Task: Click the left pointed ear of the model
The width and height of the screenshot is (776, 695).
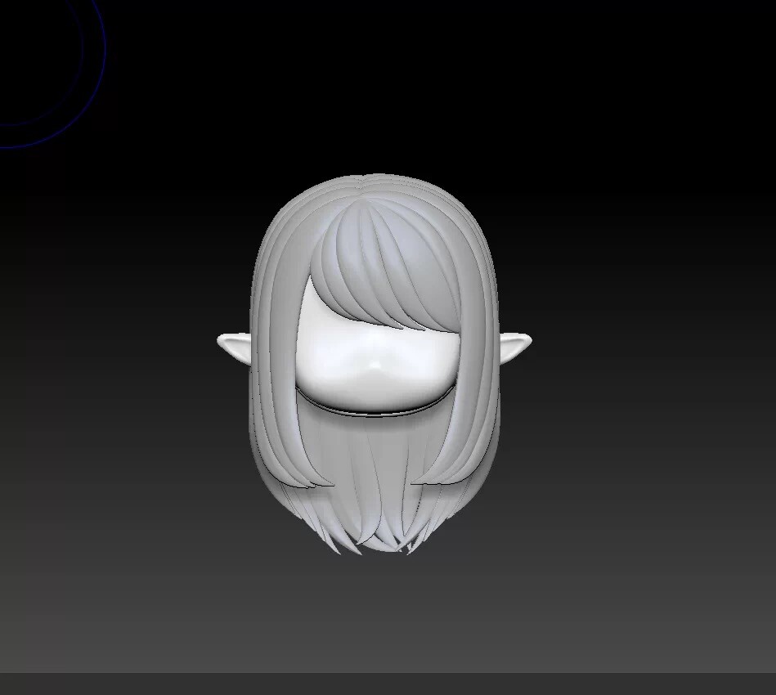Action: tap(235, 345)
